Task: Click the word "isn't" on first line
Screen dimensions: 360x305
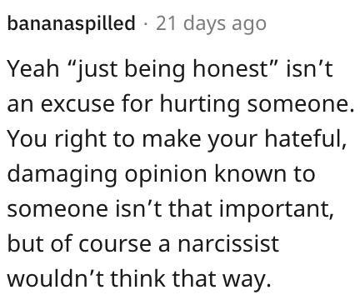Action: point(309,69)
